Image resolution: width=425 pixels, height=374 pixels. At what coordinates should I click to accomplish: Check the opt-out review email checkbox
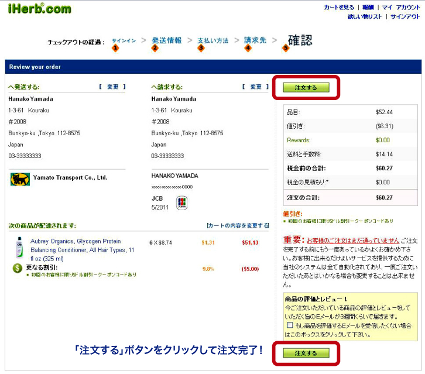[290, 325]
